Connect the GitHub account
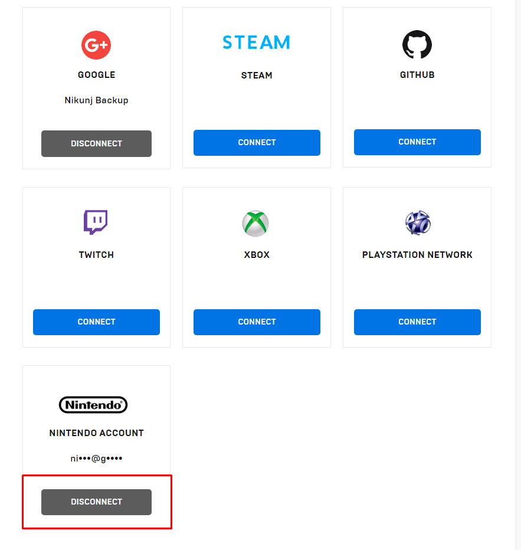This screenshot has width=521, height=550. pyautogui.click(x=417, y=142)
